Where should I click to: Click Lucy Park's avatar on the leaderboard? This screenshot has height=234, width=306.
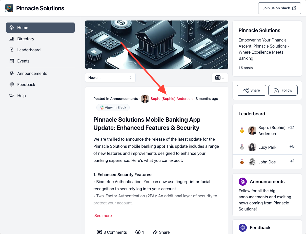tap(252, 147)
